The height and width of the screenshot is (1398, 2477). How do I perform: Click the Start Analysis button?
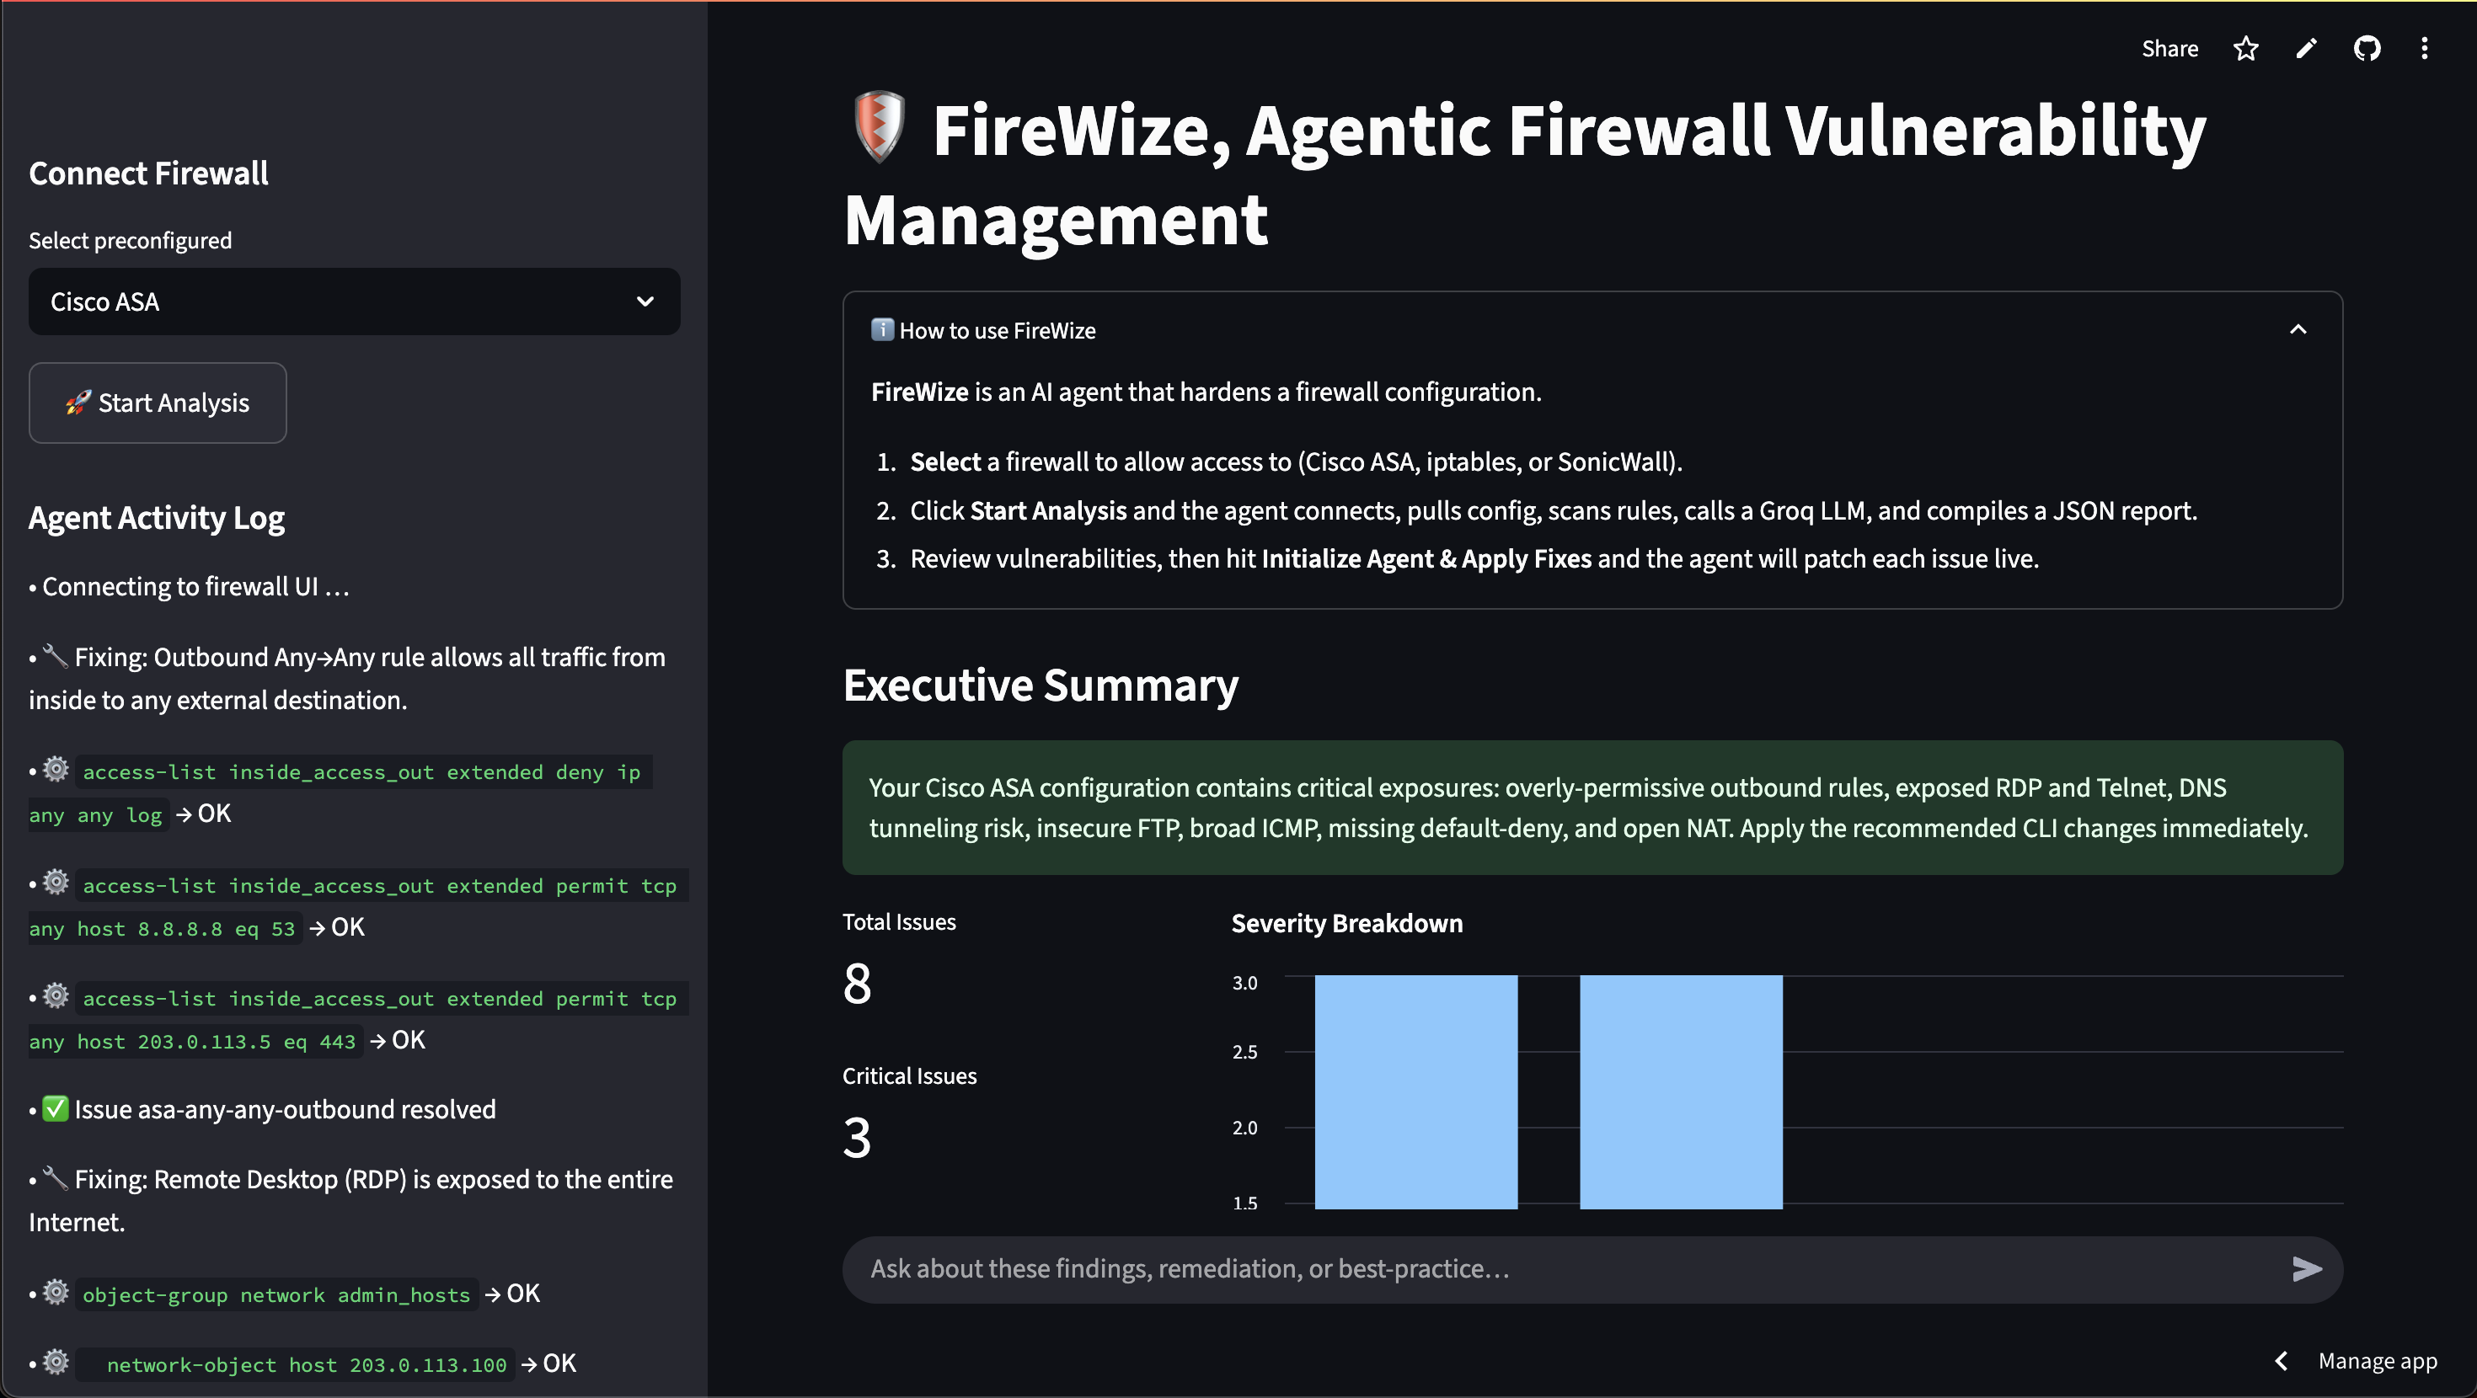point(158,403)
